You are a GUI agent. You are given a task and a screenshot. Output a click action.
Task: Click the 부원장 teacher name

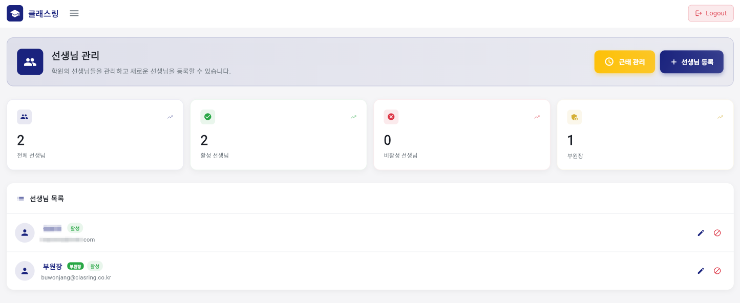[x=52, y=266]
